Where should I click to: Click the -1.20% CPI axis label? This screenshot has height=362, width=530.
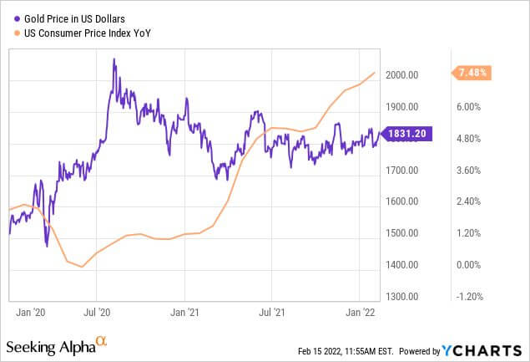tap(470, 297)
